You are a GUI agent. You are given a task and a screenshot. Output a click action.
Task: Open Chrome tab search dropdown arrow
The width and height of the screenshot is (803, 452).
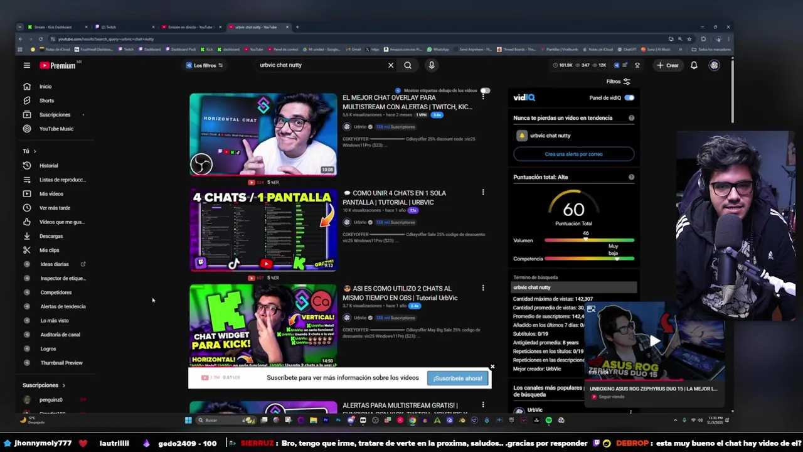(20, 27)
